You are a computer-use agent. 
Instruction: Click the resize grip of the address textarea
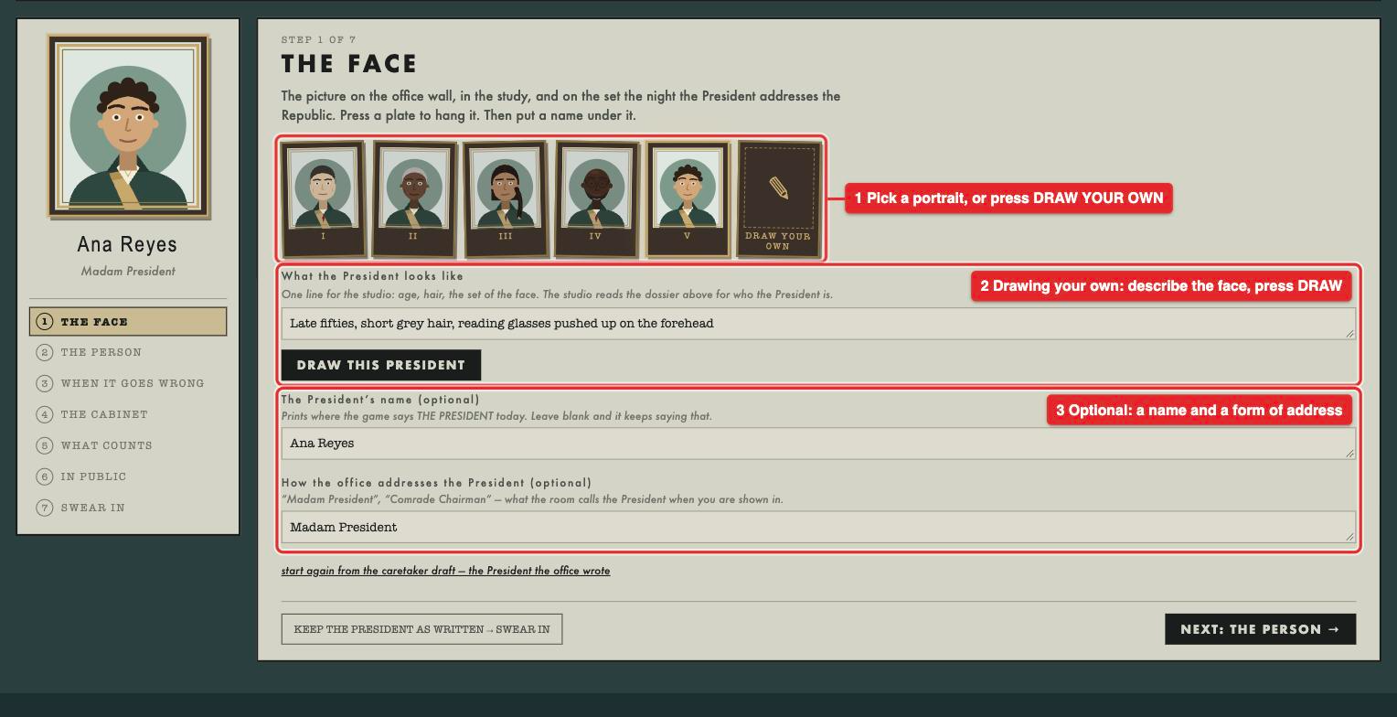(x=1349, y=537)
